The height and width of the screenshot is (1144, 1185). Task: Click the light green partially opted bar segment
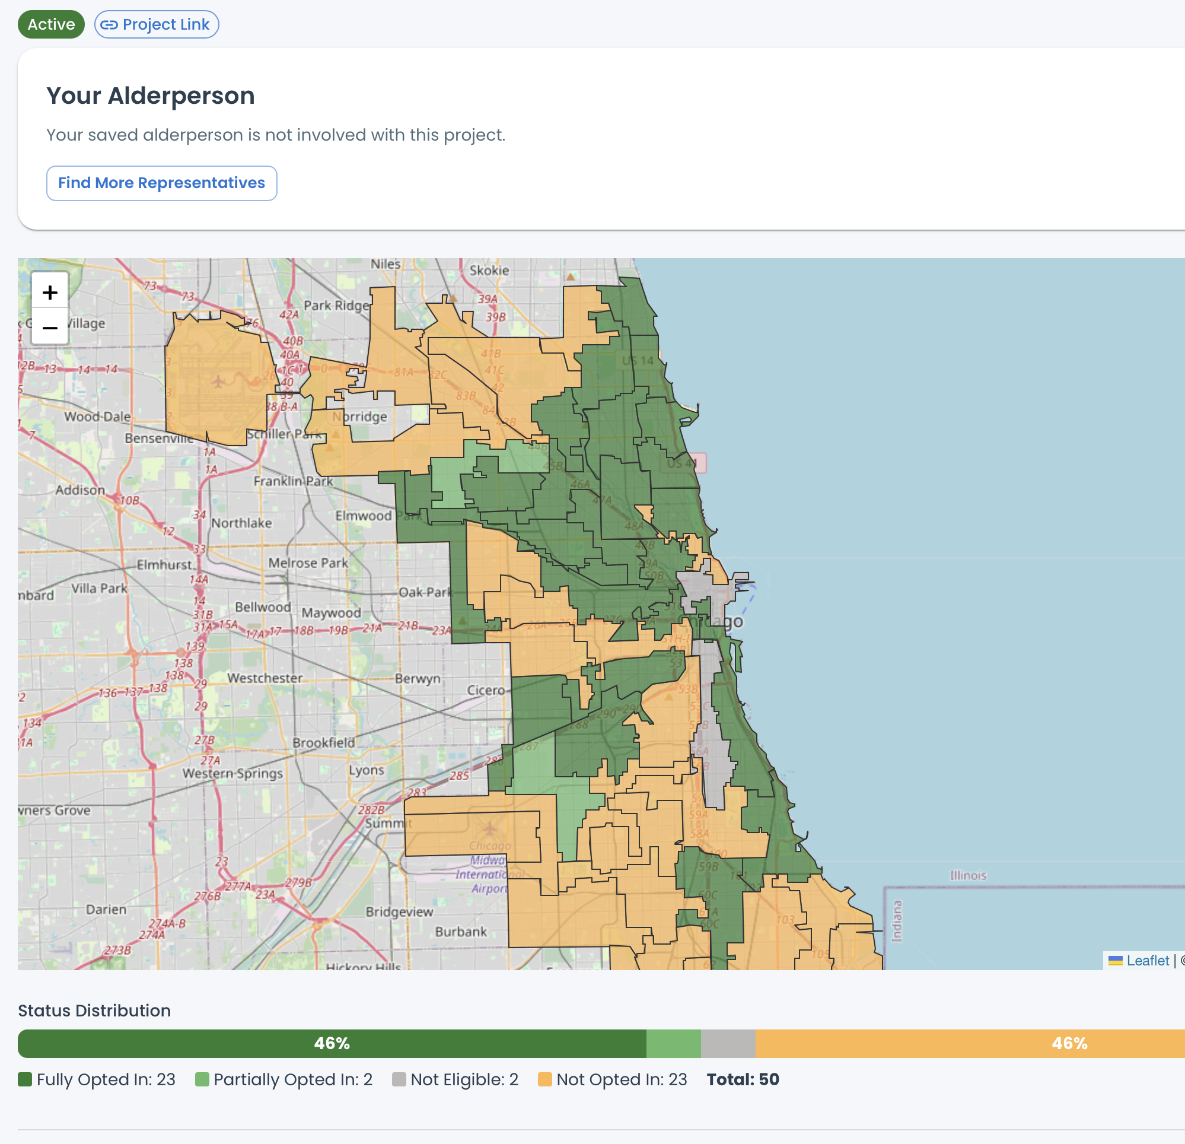673,1043
